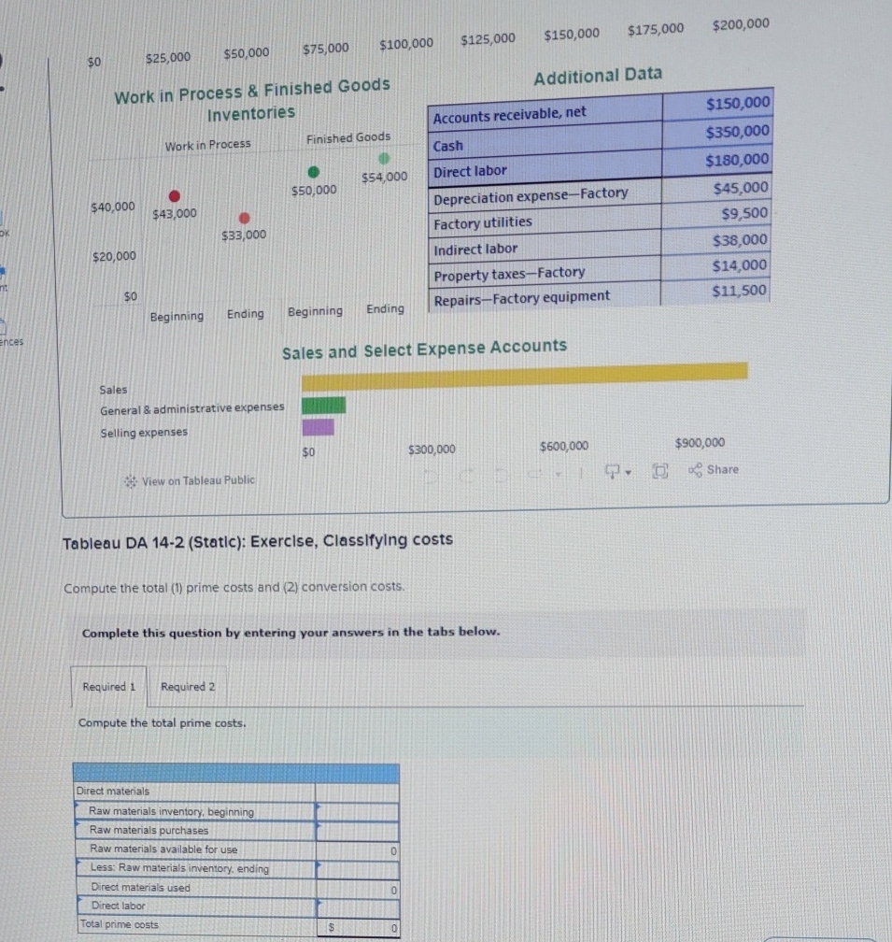This screenshot has width=892, height=942.
Task: Click the Share icon button
Action: (x=714, y=469)
